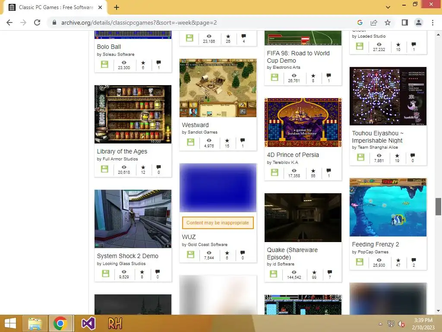Close the Classic PC Games tab
Image resolution: width=442 pixels, height=332 pixels.
click(x=100, y=7)
